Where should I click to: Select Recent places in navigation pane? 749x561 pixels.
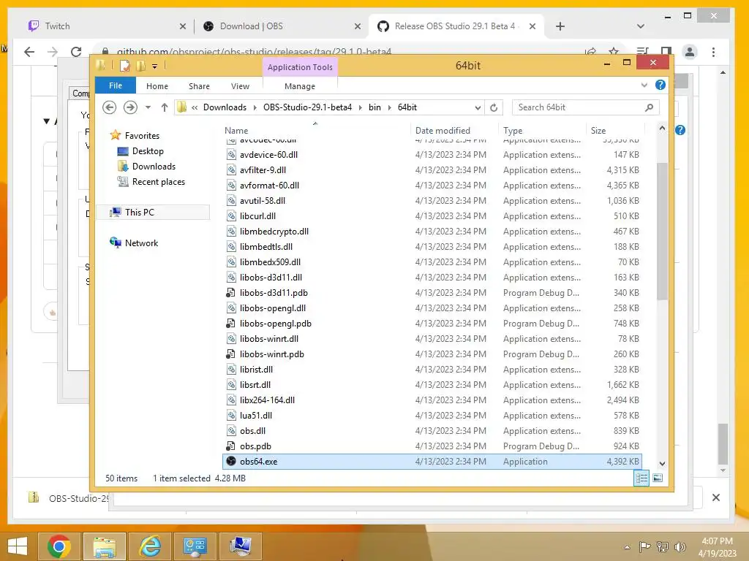(158, 181)
